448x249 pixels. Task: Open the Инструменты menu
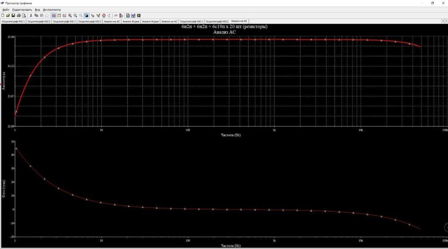coord(52,9)
